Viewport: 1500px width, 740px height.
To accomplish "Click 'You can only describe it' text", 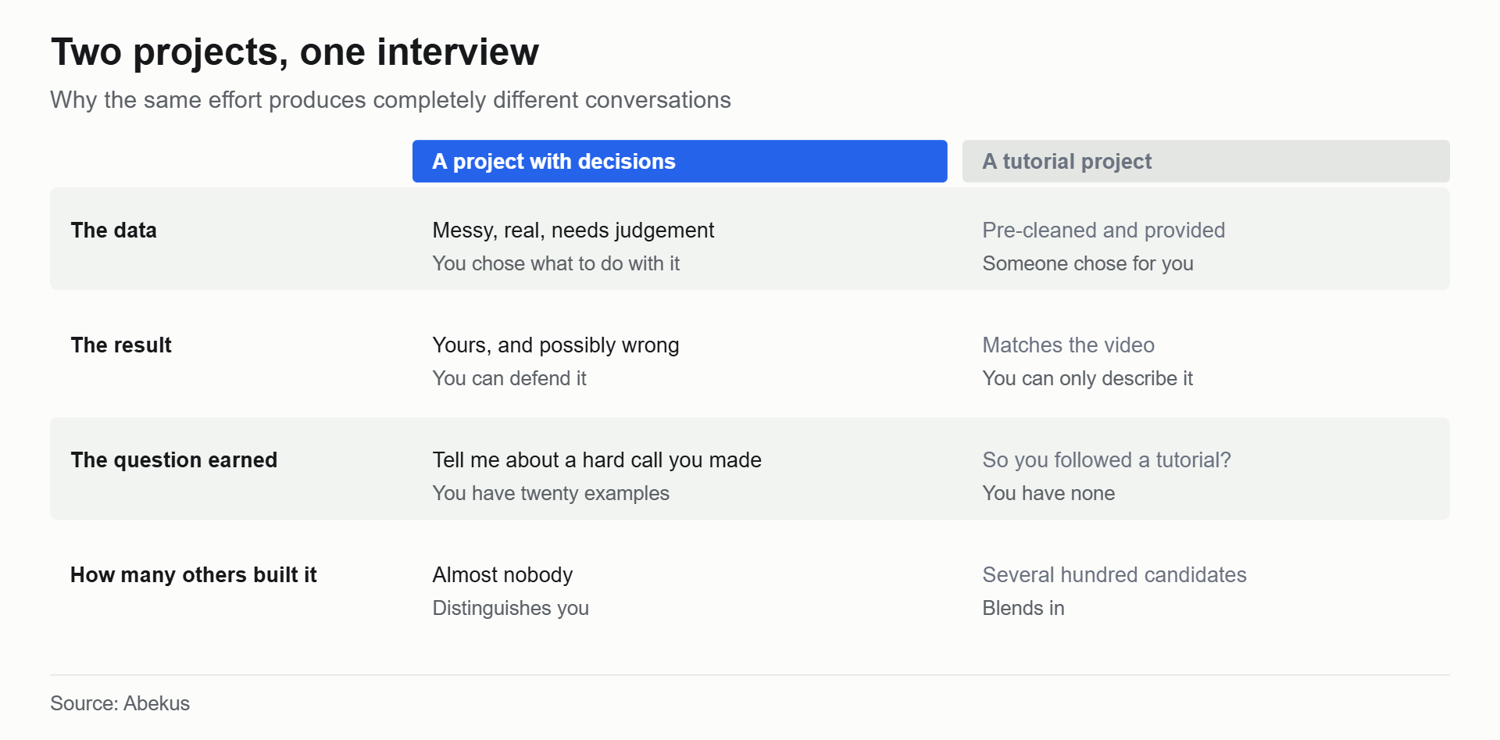I will tap(1087, 379).
